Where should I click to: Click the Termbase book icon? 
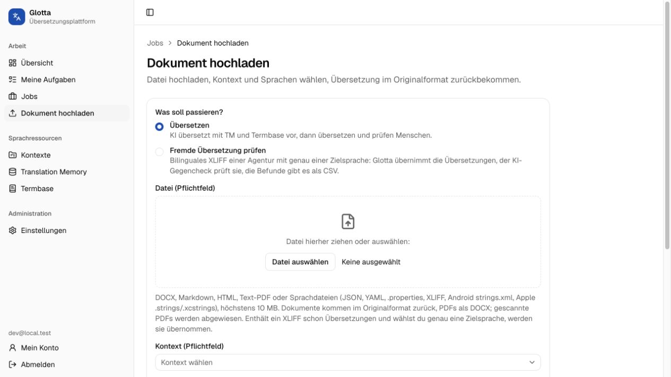click(13, 188)
